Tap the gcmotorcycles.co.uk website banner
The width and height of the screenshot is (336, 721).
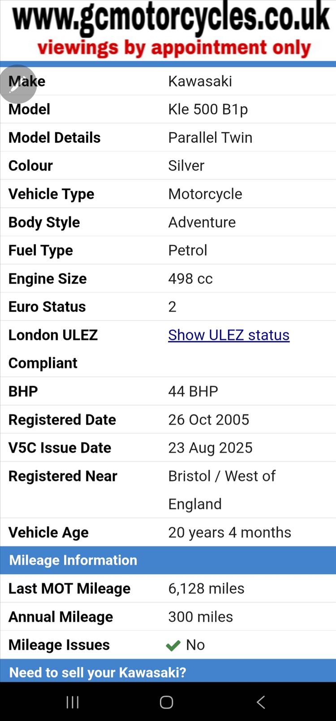(x=171, y=19)
